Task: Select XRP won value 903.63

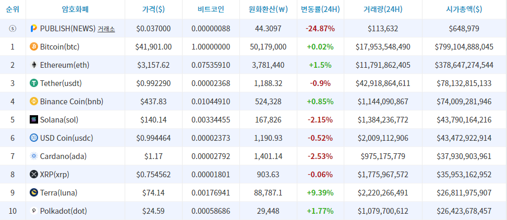Action: (268, 175)
